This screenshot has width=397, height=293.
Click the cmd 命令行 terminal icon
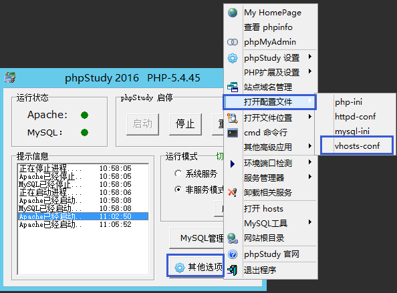(x=233, y=133)
